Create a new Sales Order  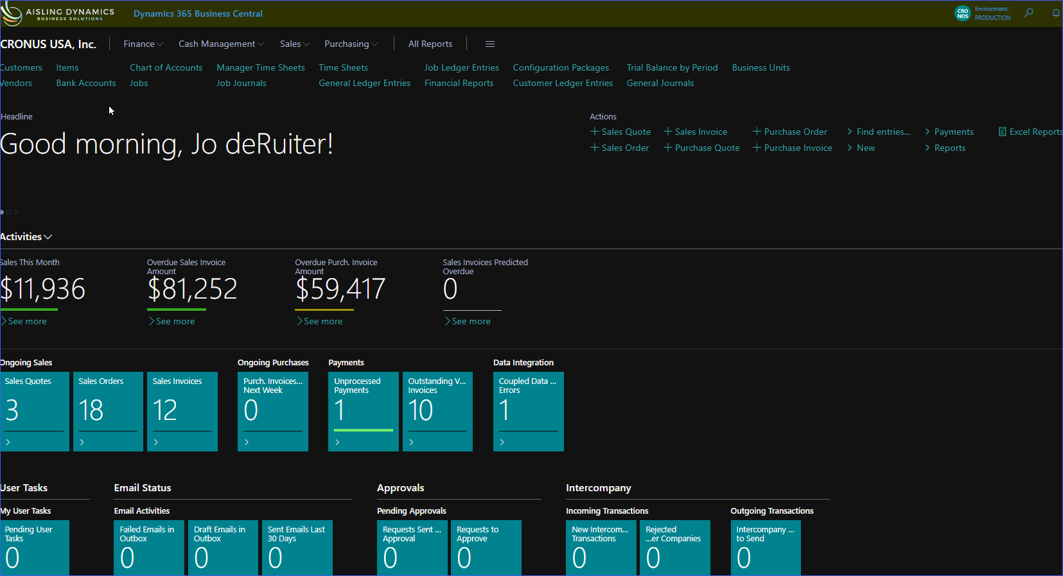click(x=620, y=148)
